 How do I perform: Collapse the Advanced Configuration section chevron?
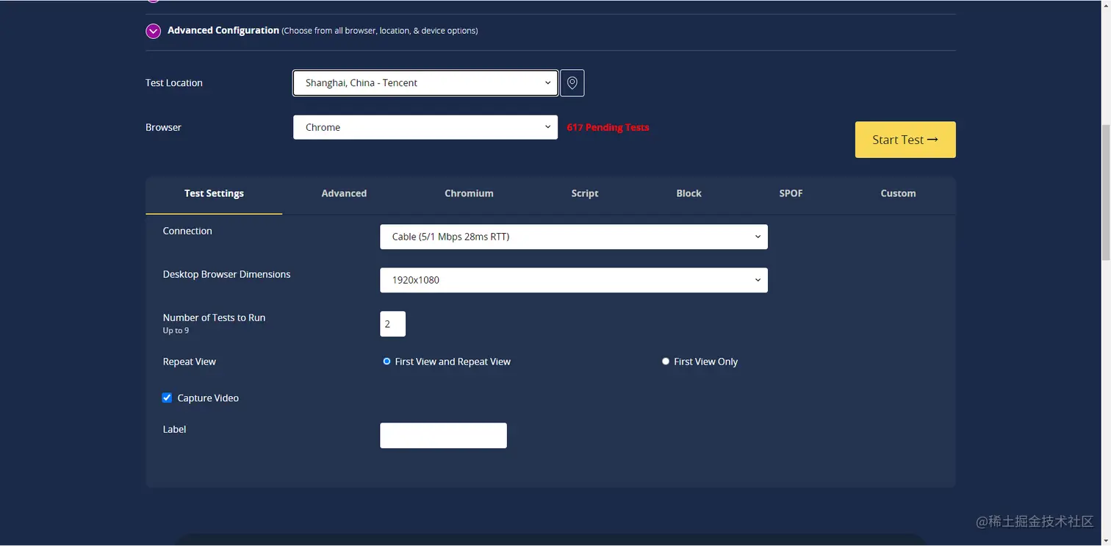coord(153,31)
